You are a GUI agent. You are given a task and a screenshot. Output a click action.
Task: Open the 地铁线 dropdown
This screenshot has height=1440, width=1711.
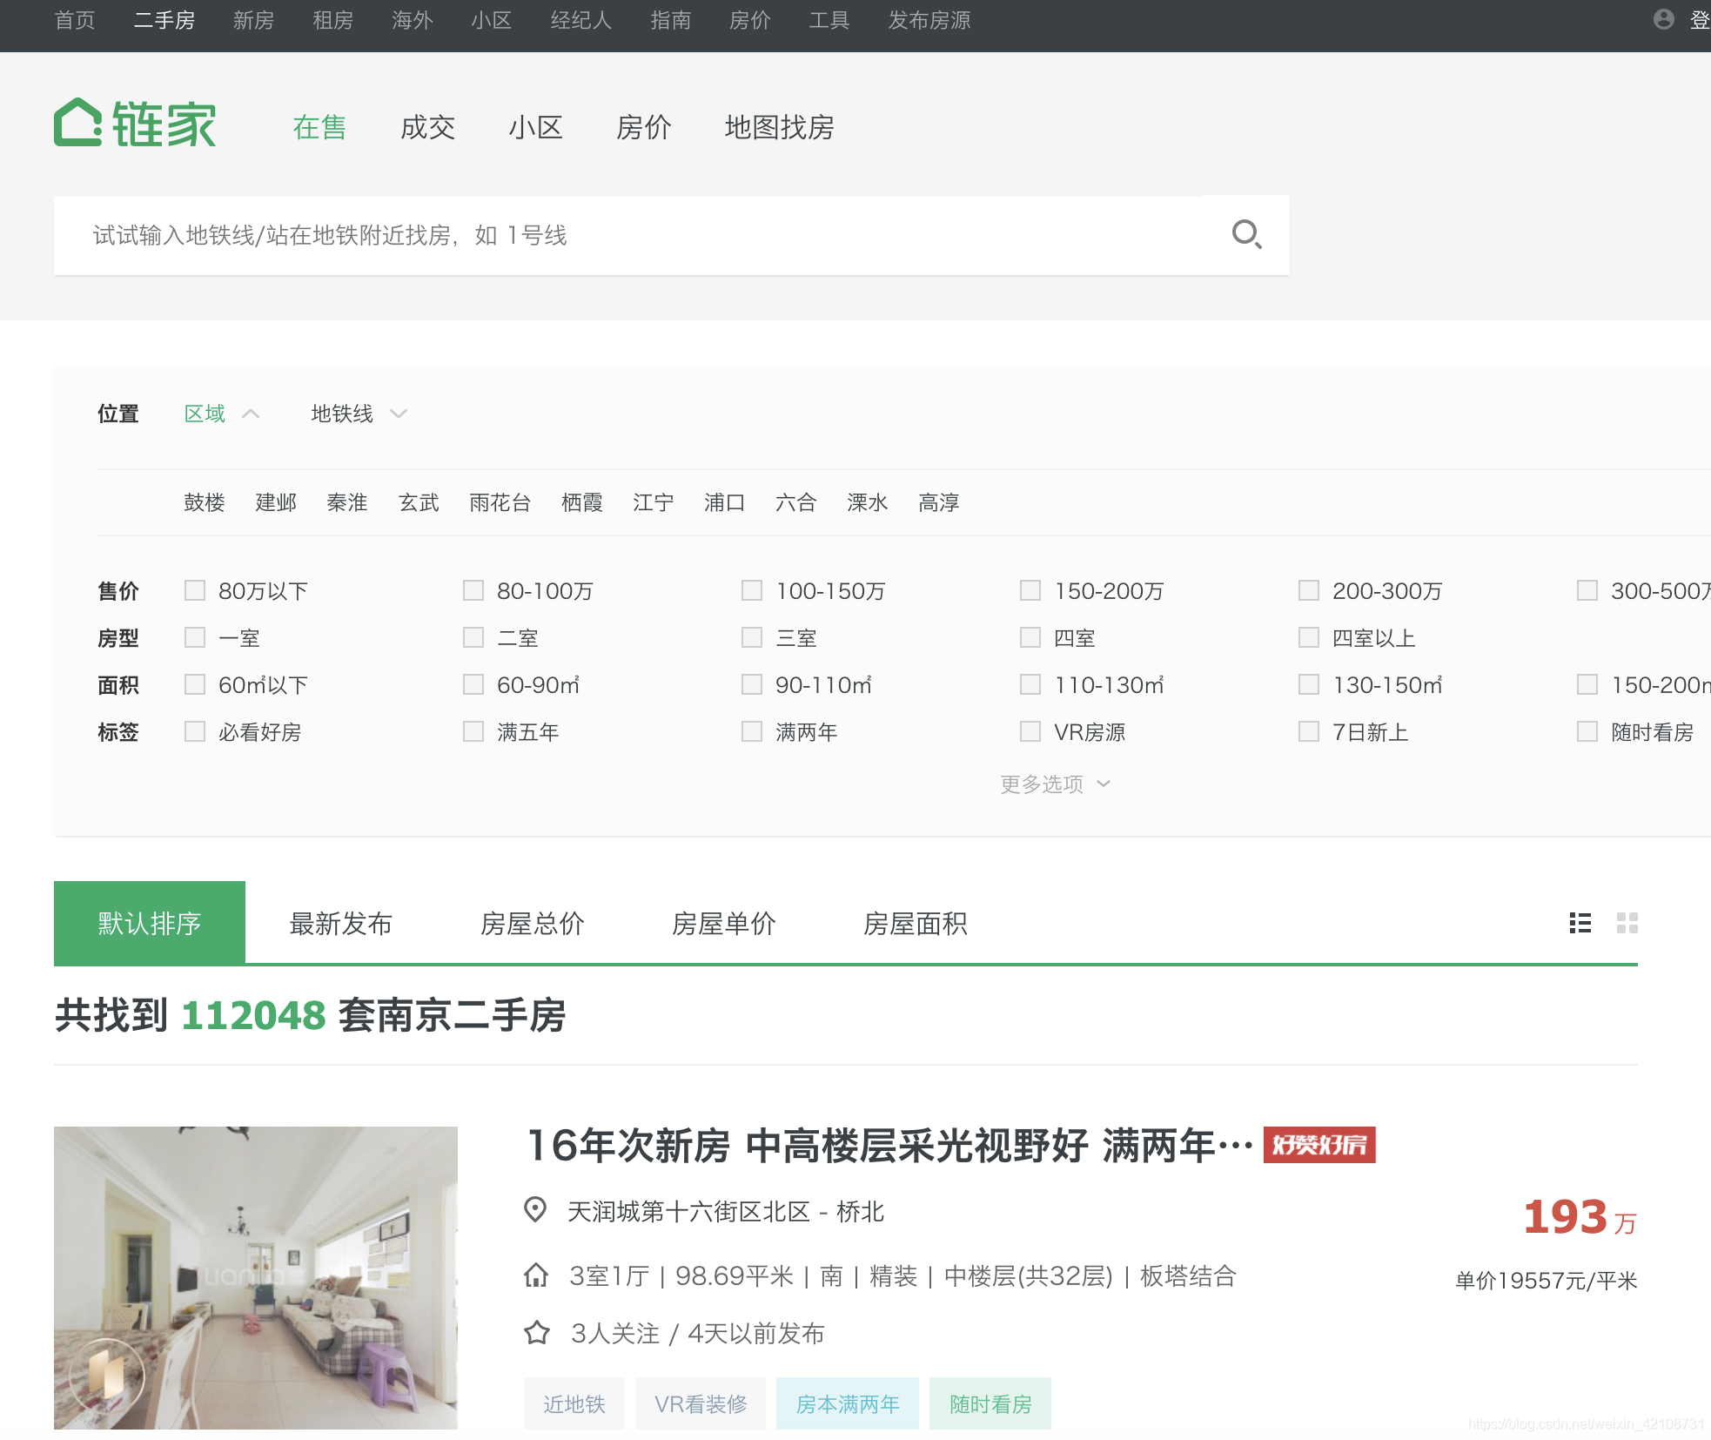point(357,414)
